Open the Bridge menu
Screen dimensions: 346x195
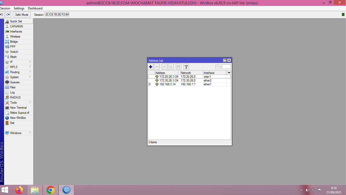point(19,42)
